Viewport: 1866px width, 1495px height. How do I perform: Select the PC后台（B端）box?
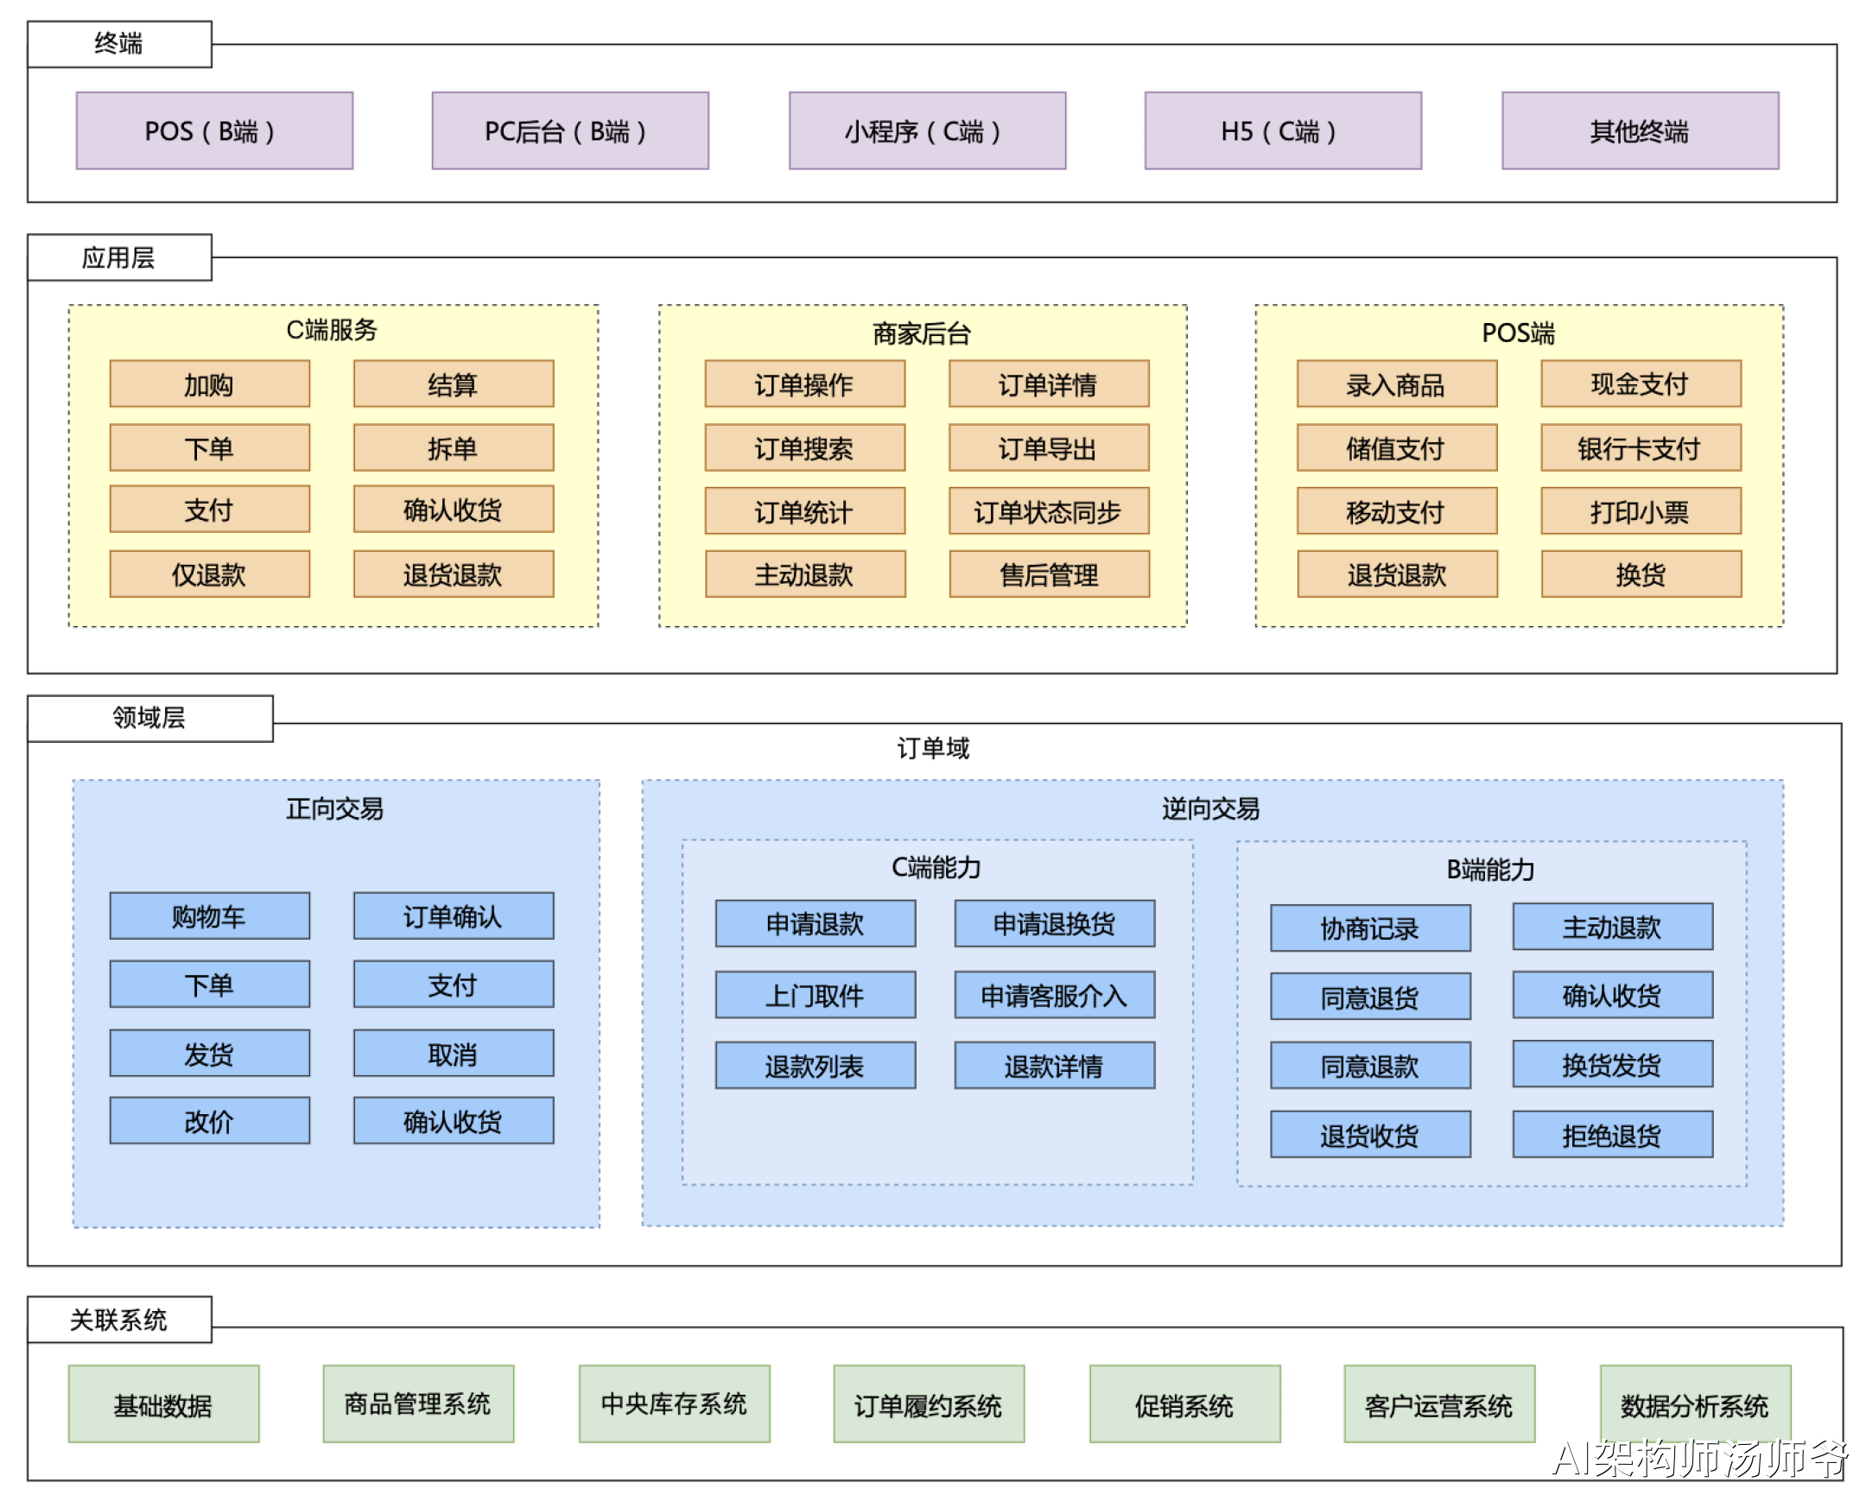[x=569, y=130]
